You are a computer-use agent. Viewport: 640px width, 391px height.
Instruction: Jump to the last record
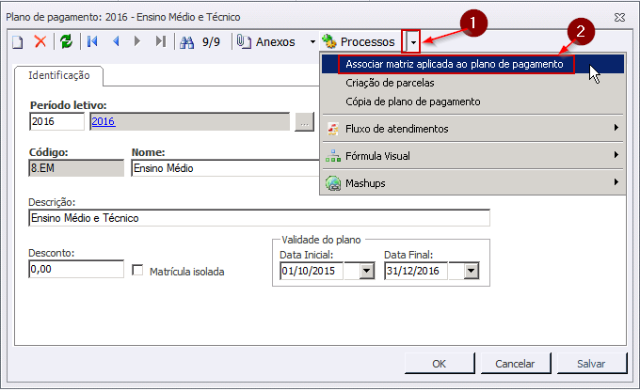click(x=160, y=41)
